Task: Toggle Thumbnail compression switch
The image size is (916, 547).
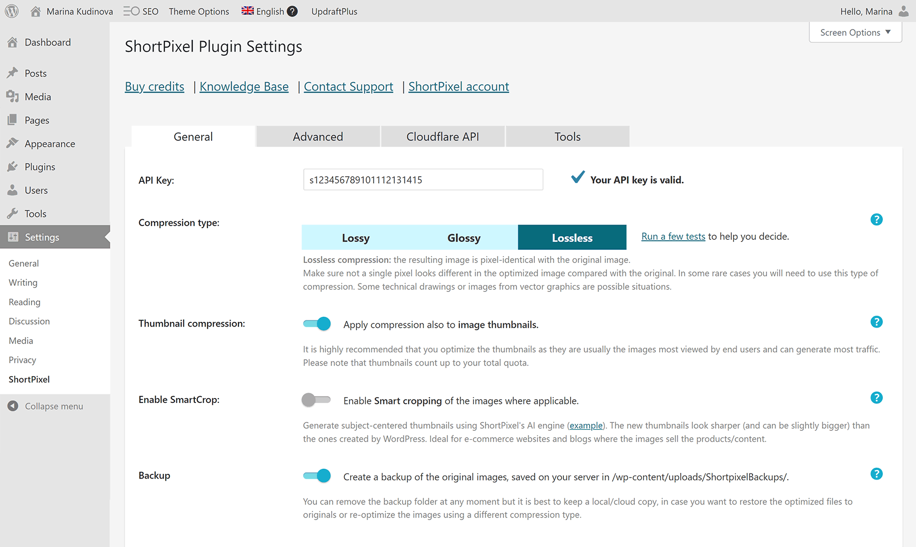Action: coord(317,323)
